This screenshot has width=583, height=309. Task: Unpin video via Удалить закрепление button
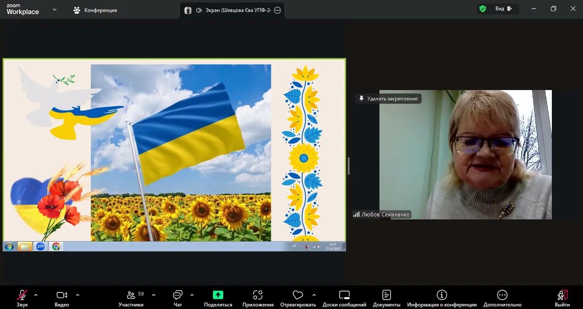[388, 99]
